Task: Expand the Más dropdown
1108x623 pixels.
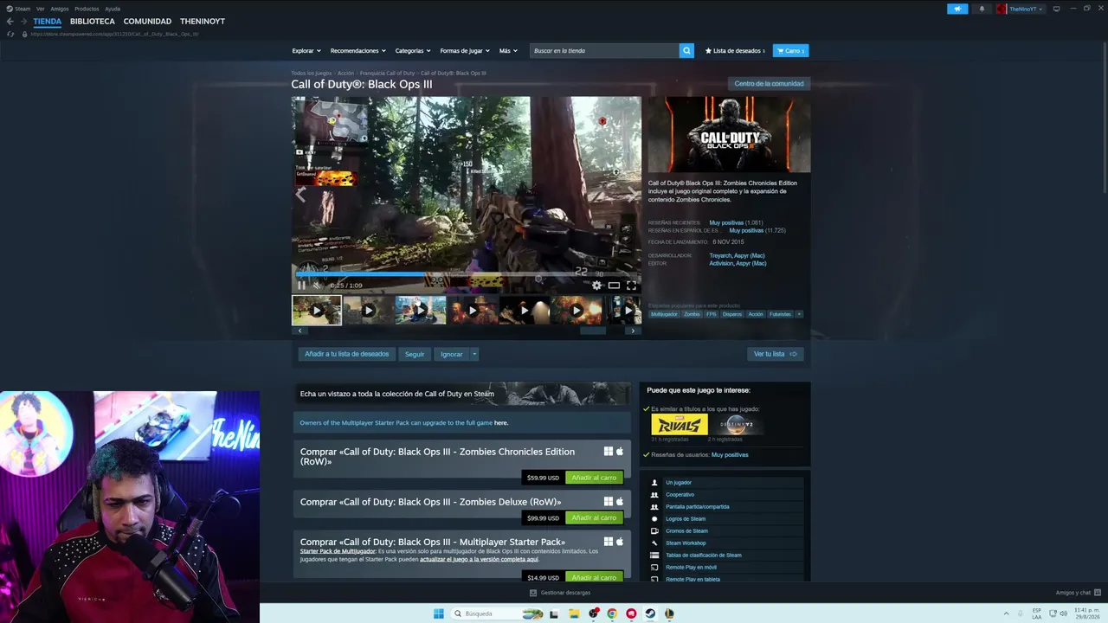Action: click(508, 51)
